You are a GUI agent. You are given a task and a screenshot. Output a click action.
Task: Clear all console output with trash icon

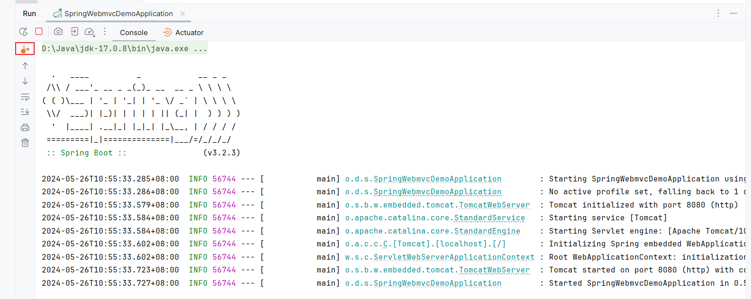pyautogui.click(x=25, y=143)
